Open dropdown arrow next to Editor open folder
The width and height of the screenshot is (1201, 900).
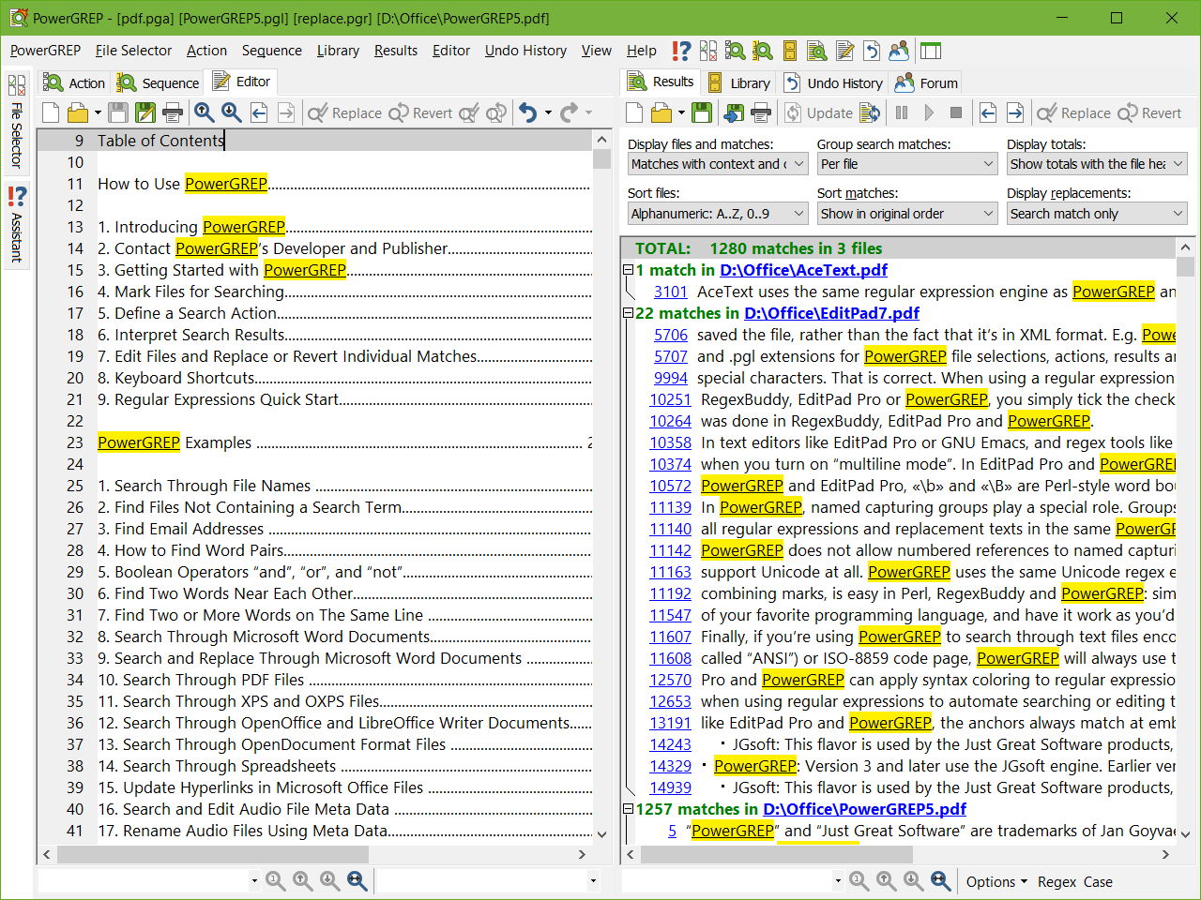pyautogui.click(x=98, y=113)
